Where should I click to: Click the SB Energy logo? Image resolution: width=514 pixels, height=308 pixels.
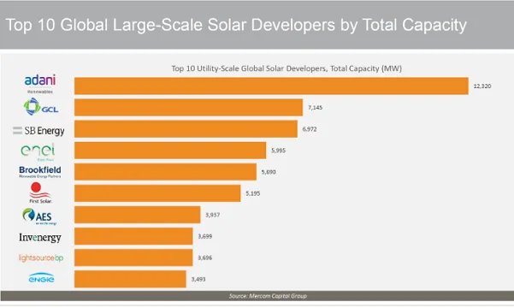[38, 131]
